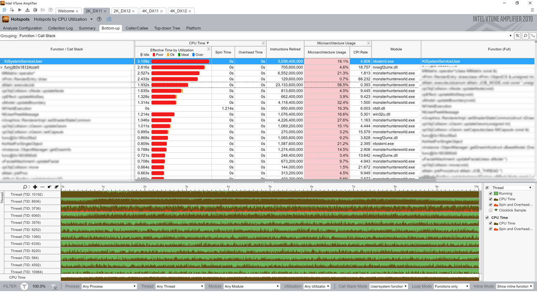Toggle the Running checkbox in legend
537x302 pixels.
pyautogui.click(x=491, y=194)
